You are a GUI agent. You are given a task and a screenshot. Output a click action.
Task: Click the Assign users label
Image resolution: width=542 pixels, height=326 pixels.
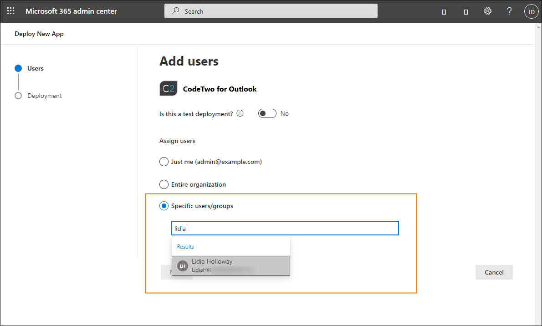[x=177, y=141]
